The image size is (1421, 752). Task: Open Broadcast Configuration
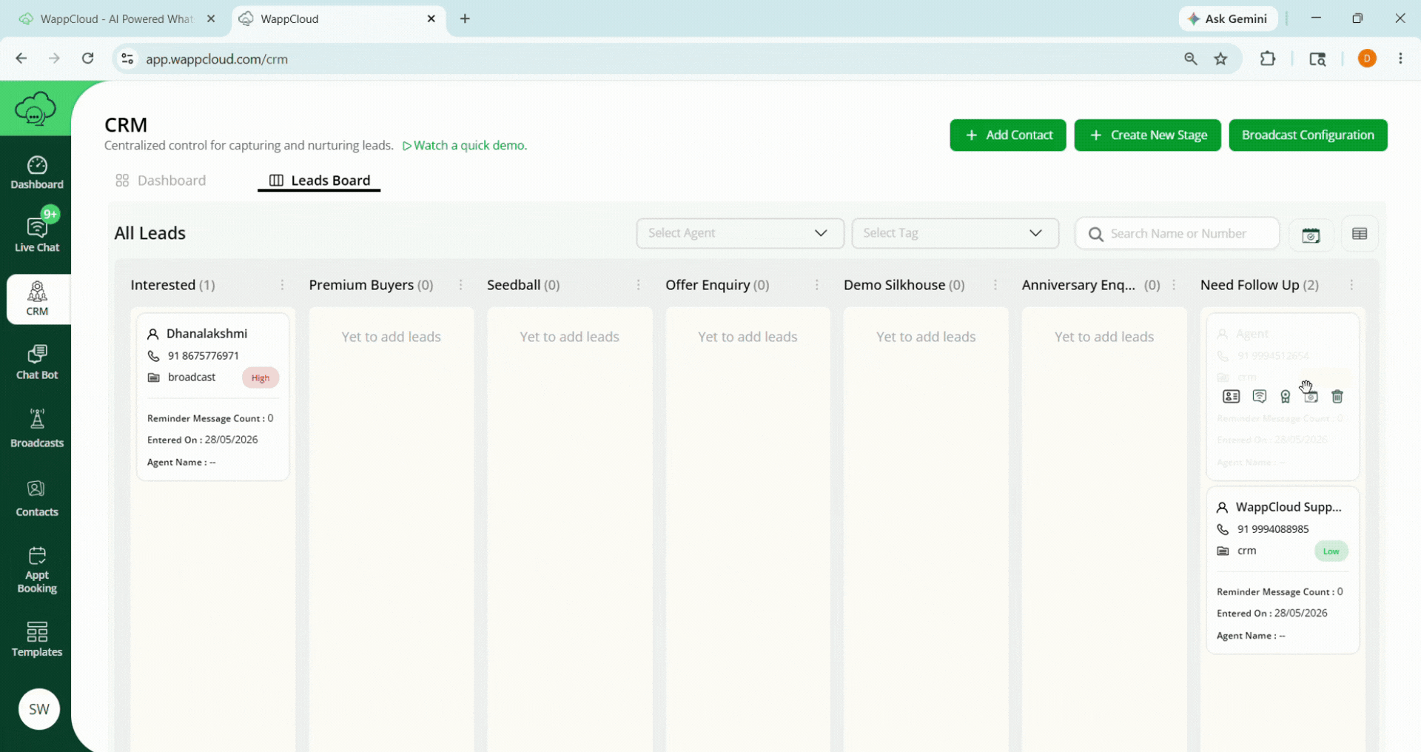pos(1308,135)
